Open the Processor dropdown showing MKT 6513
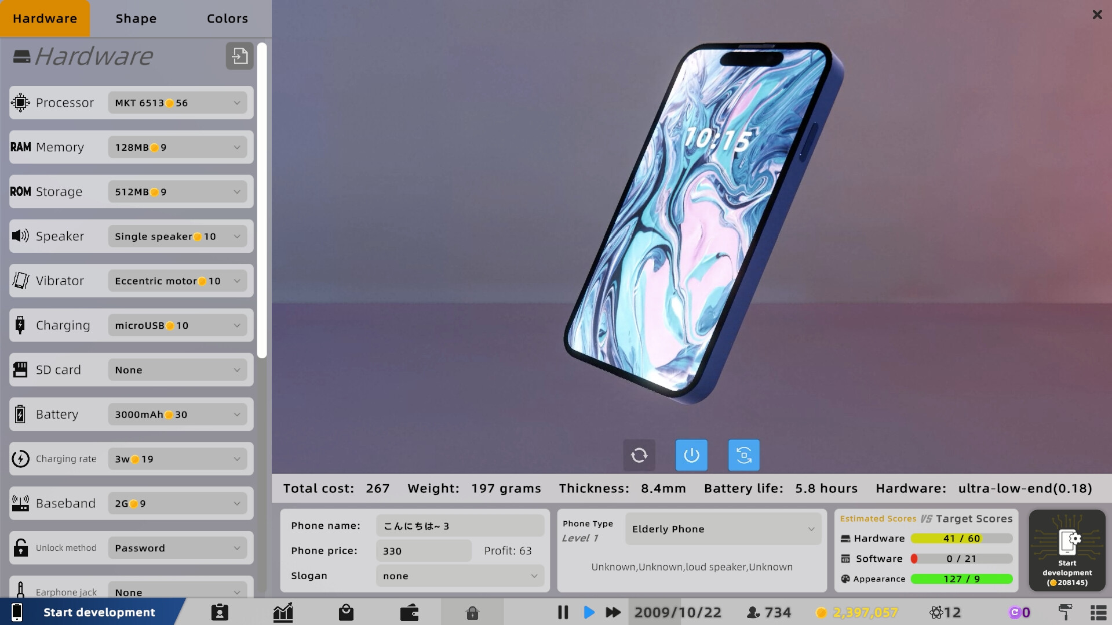This screenshot has width=1112, height=625. (x=177, y=103)
